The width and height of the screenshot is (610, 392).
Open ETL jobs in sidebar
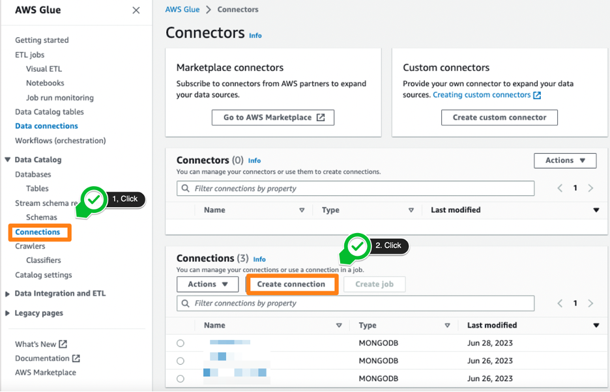coord(29,55)
